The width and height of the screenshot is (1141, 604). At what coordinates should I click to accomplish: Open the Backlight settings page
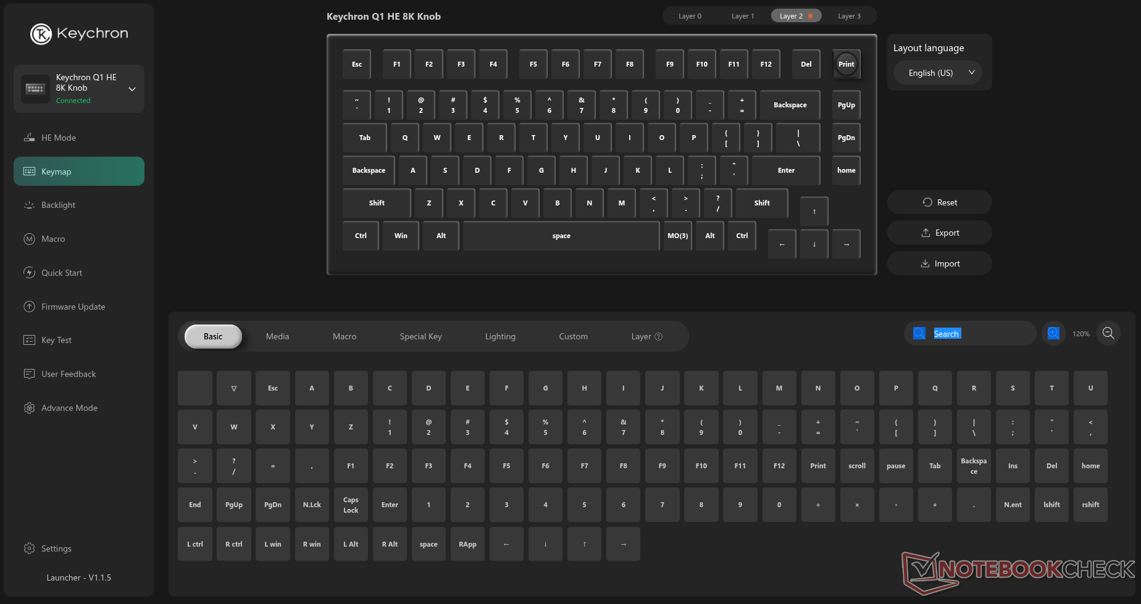[x=59, y=205]
